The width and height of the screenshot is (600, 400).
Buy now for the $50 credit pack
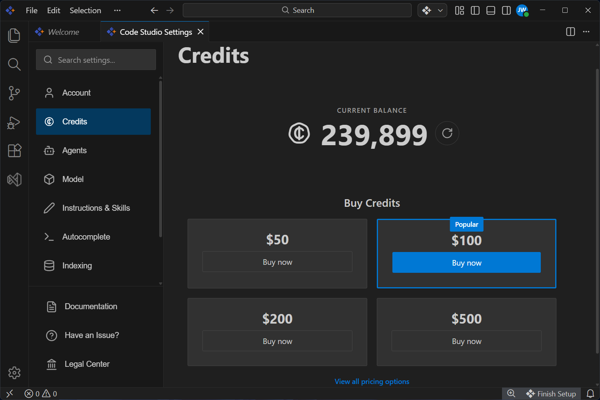click(277, 262)
